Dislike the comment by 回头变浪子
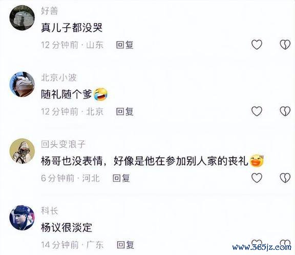 click(x=285, y=178)
